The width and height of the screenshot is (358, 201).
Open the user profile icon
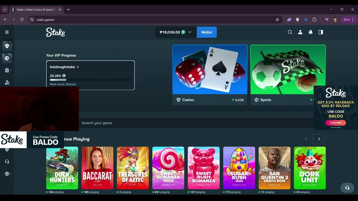pos(300,32)
